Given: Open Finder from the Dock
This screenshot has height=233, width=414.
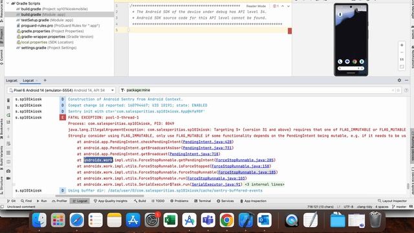Looking at the screenshot, I should point(39,220).
